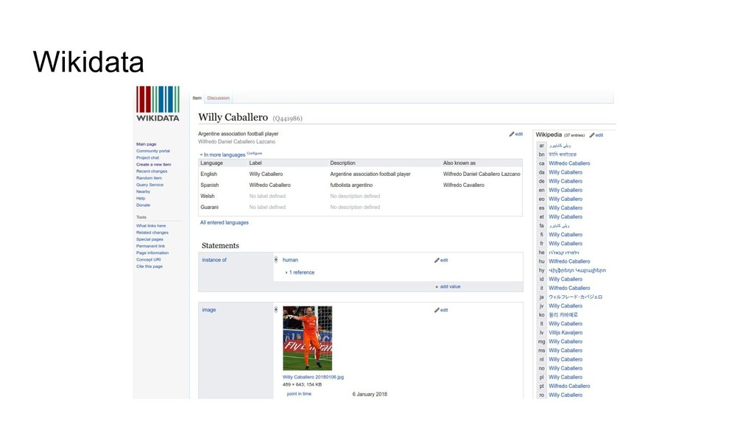The width and height of the screenshot is (754, 424).
Task: Click Create a new item
Action: pyautogui.click(x=153, y=164)
